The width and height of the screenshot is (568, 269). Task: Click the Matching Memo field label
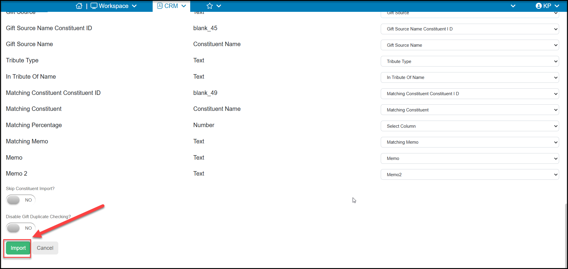pyautogui.click(x=27, y=141)
